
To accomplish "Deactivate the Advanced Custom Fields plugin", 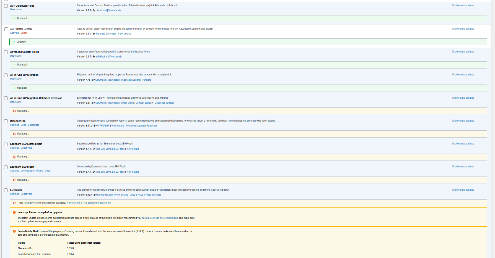I will (16, 56).
